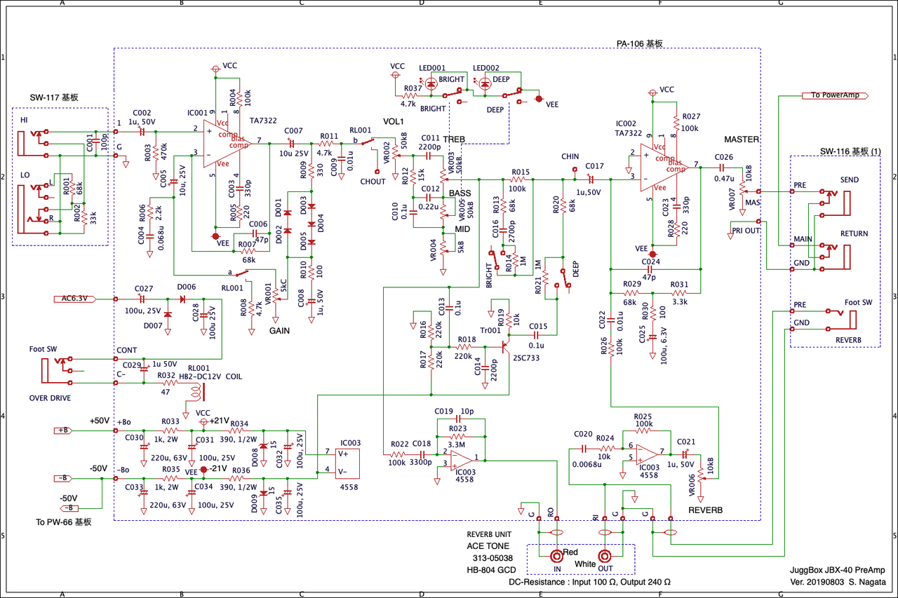Select the "C002" capacitor designator

coord(142,112)
